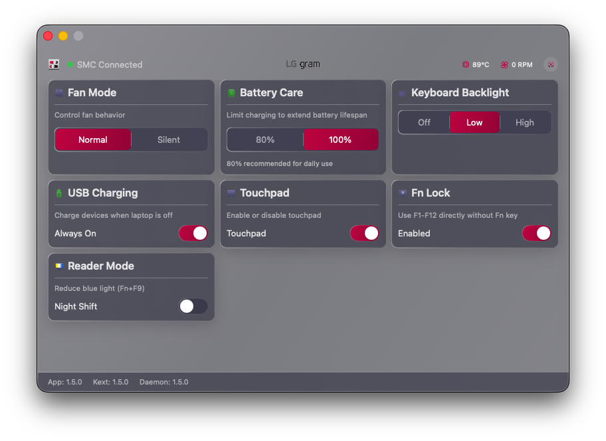Image resolution: width=606 pixels, height=441 pixels.
Task: Click 'Use F1-F12 directly without Fn key' text
Action: click(x=458, y=215)
